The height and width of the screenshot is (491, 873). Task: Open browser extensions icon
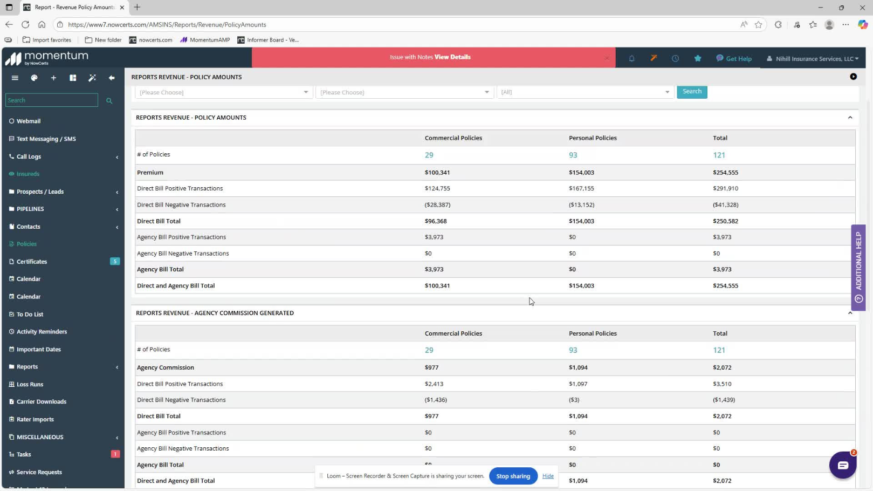(778, 24)
